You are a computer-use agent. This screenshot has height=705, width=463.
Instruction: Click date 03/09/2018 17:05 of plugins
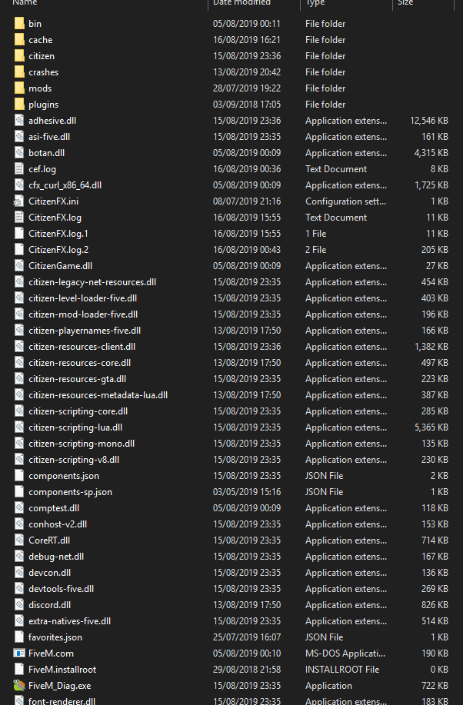click(247, 105)
